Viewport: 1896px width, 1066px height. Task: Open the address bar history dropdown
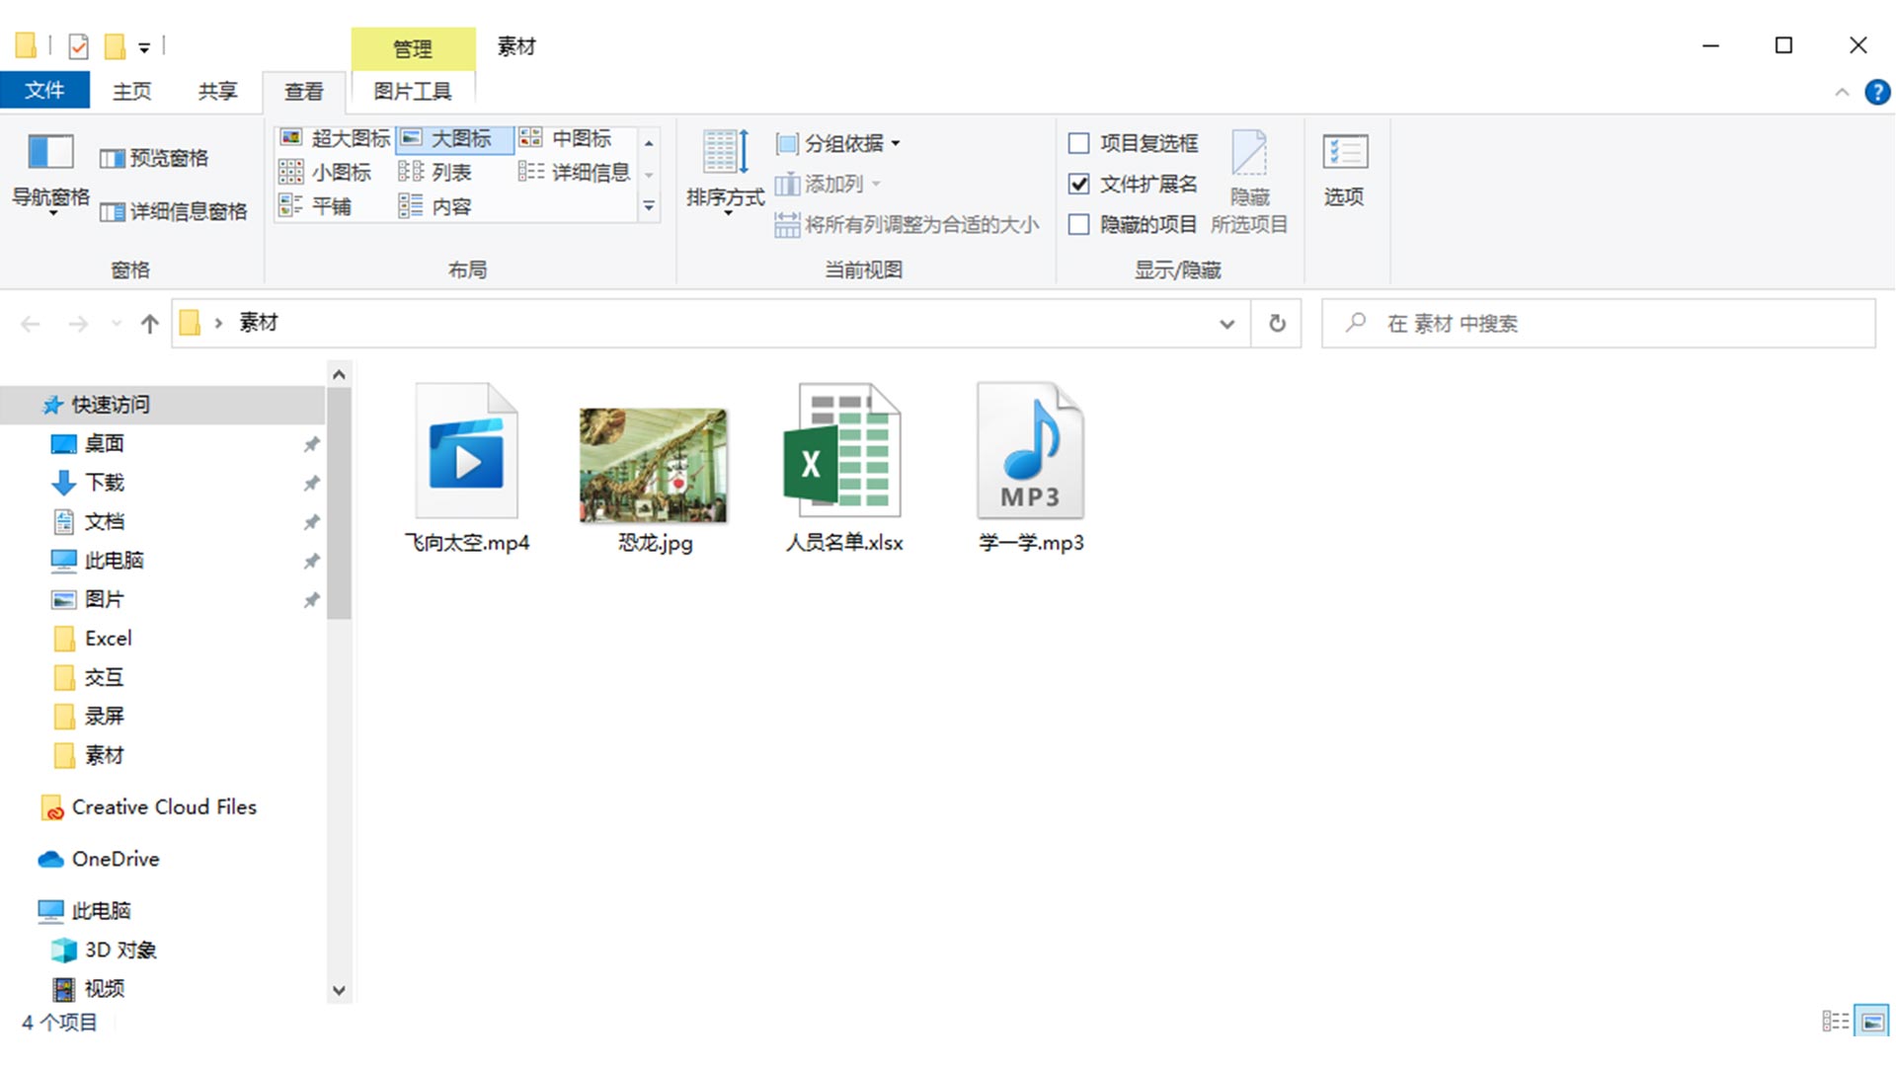point(1226,324)
